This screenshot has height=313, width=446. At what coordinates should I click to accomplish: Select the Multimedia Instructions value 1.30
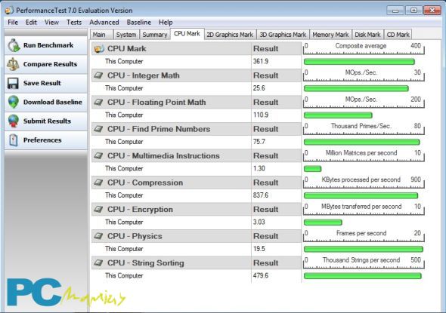click(259, 168)
